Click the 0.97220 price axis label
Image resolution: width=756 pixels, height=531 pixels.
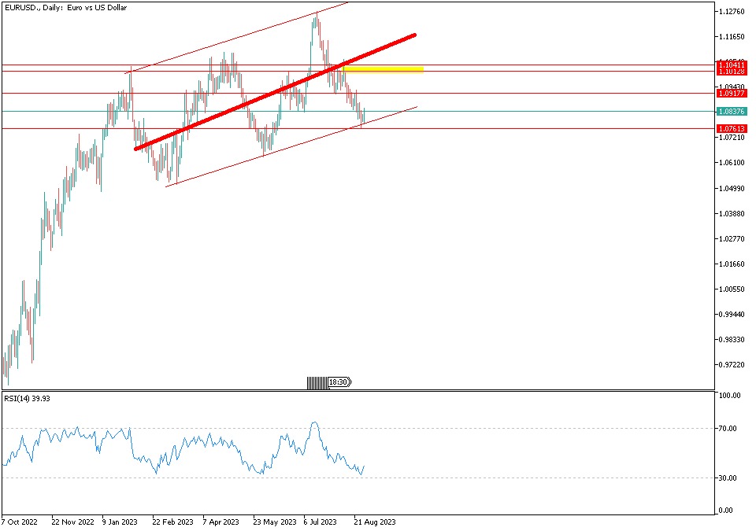732,365
